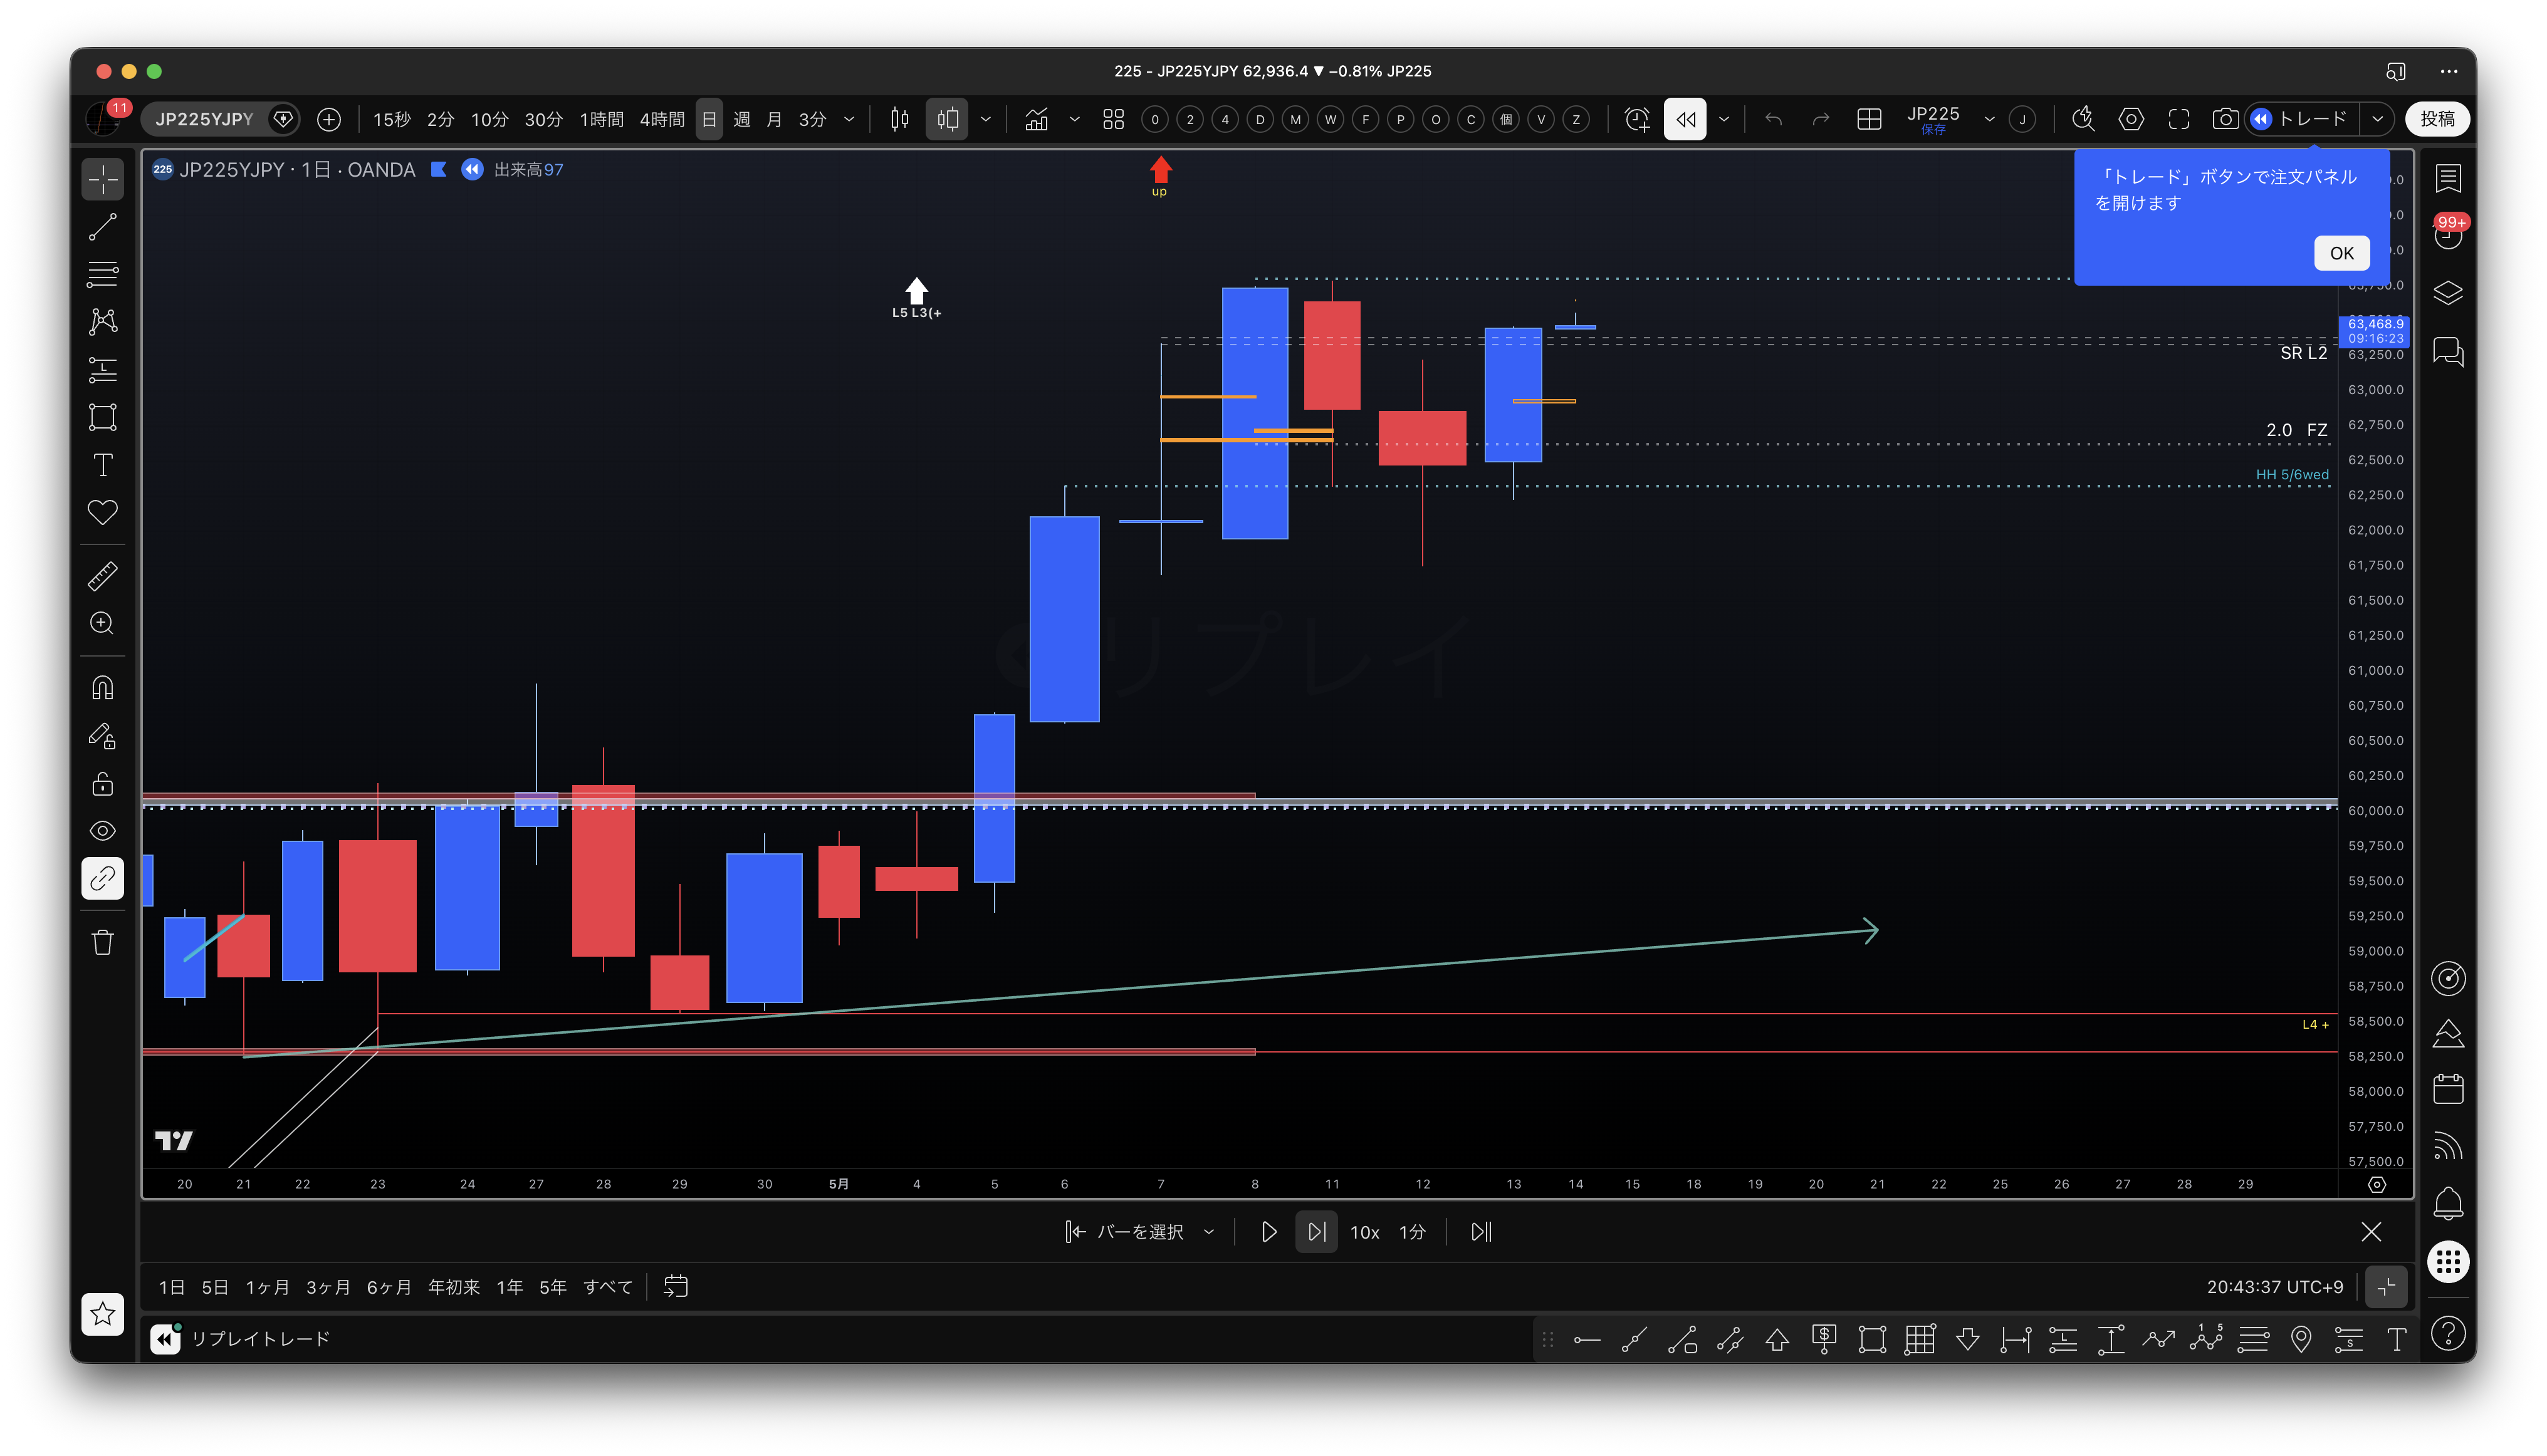Select the text annotation tool in left sidebar

[102, 465]
